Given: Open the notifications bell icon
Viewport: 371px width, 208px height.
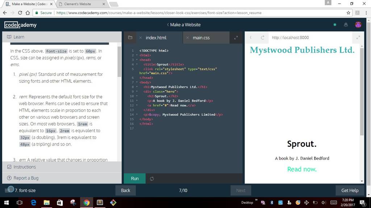Looking at the screenshot, I should click(x=346, y=25).
